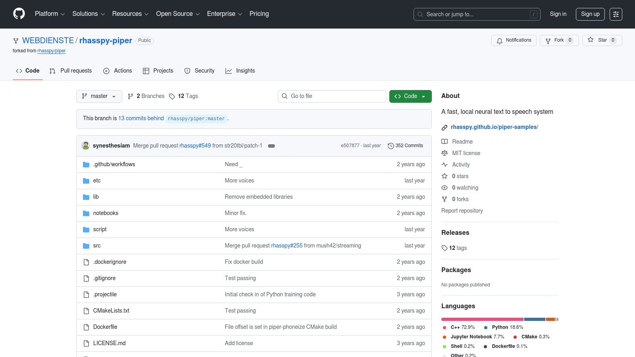This screenshot has width=635, height=357.
Task: Open the 352 Commits history
Action: [x=405, y=146]
